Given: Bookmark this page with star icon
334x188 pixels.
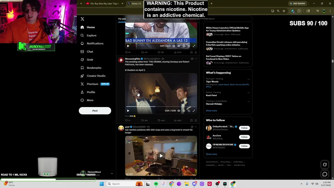Looking at the screenshot, I should [x=284, y=11].
